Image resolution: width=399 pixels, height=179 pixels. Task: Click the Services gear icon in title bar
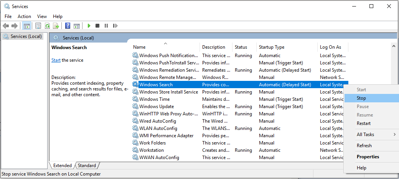(x=7, y=7)
